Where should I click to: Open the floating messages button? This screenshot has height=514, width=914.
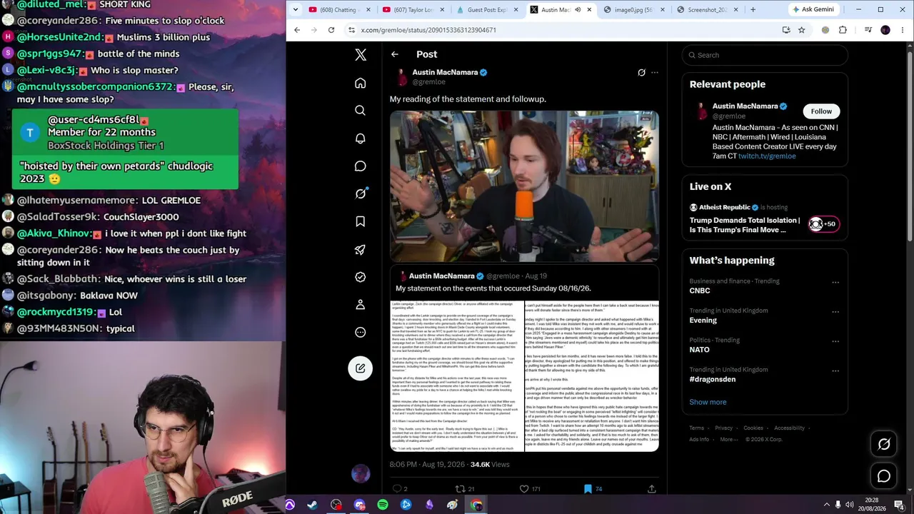click(x=884, y=476)
